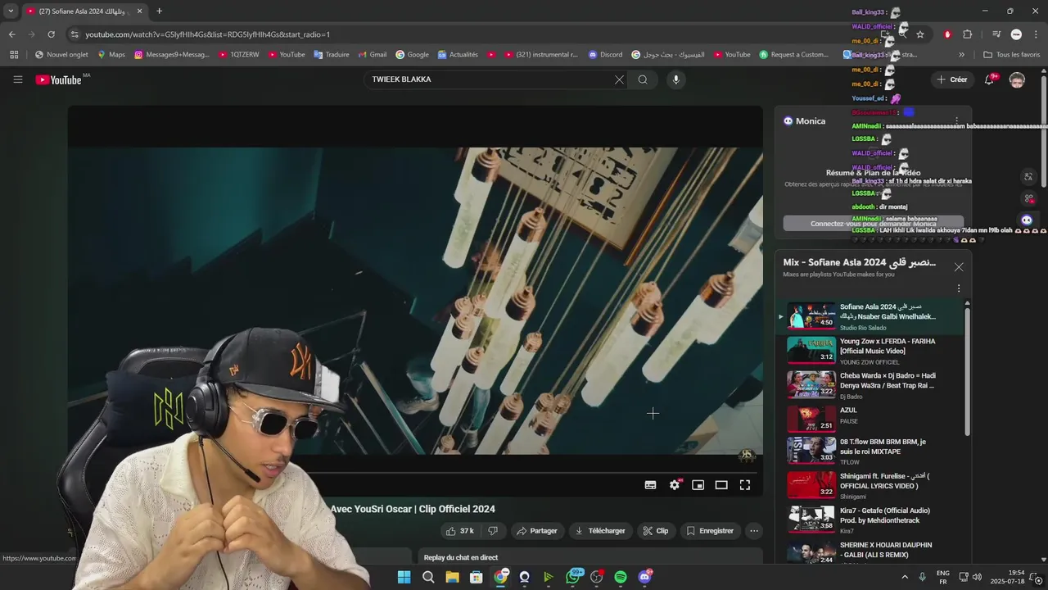This screenshot has height=590, width=1048.
Task: Open File Explorer from the taskbar
Action: (x=452, y=577)
